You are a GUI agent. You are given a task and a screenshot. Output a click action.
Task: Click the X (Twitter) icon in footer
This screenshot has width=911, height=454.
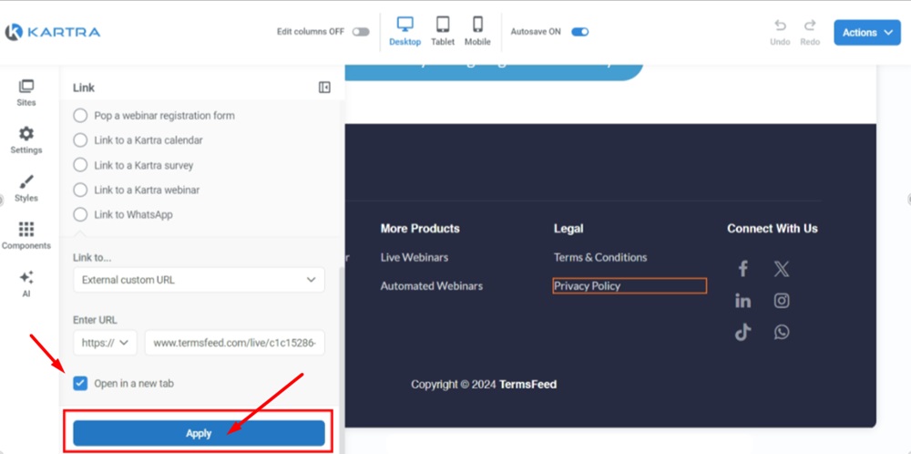coord(782,269)
